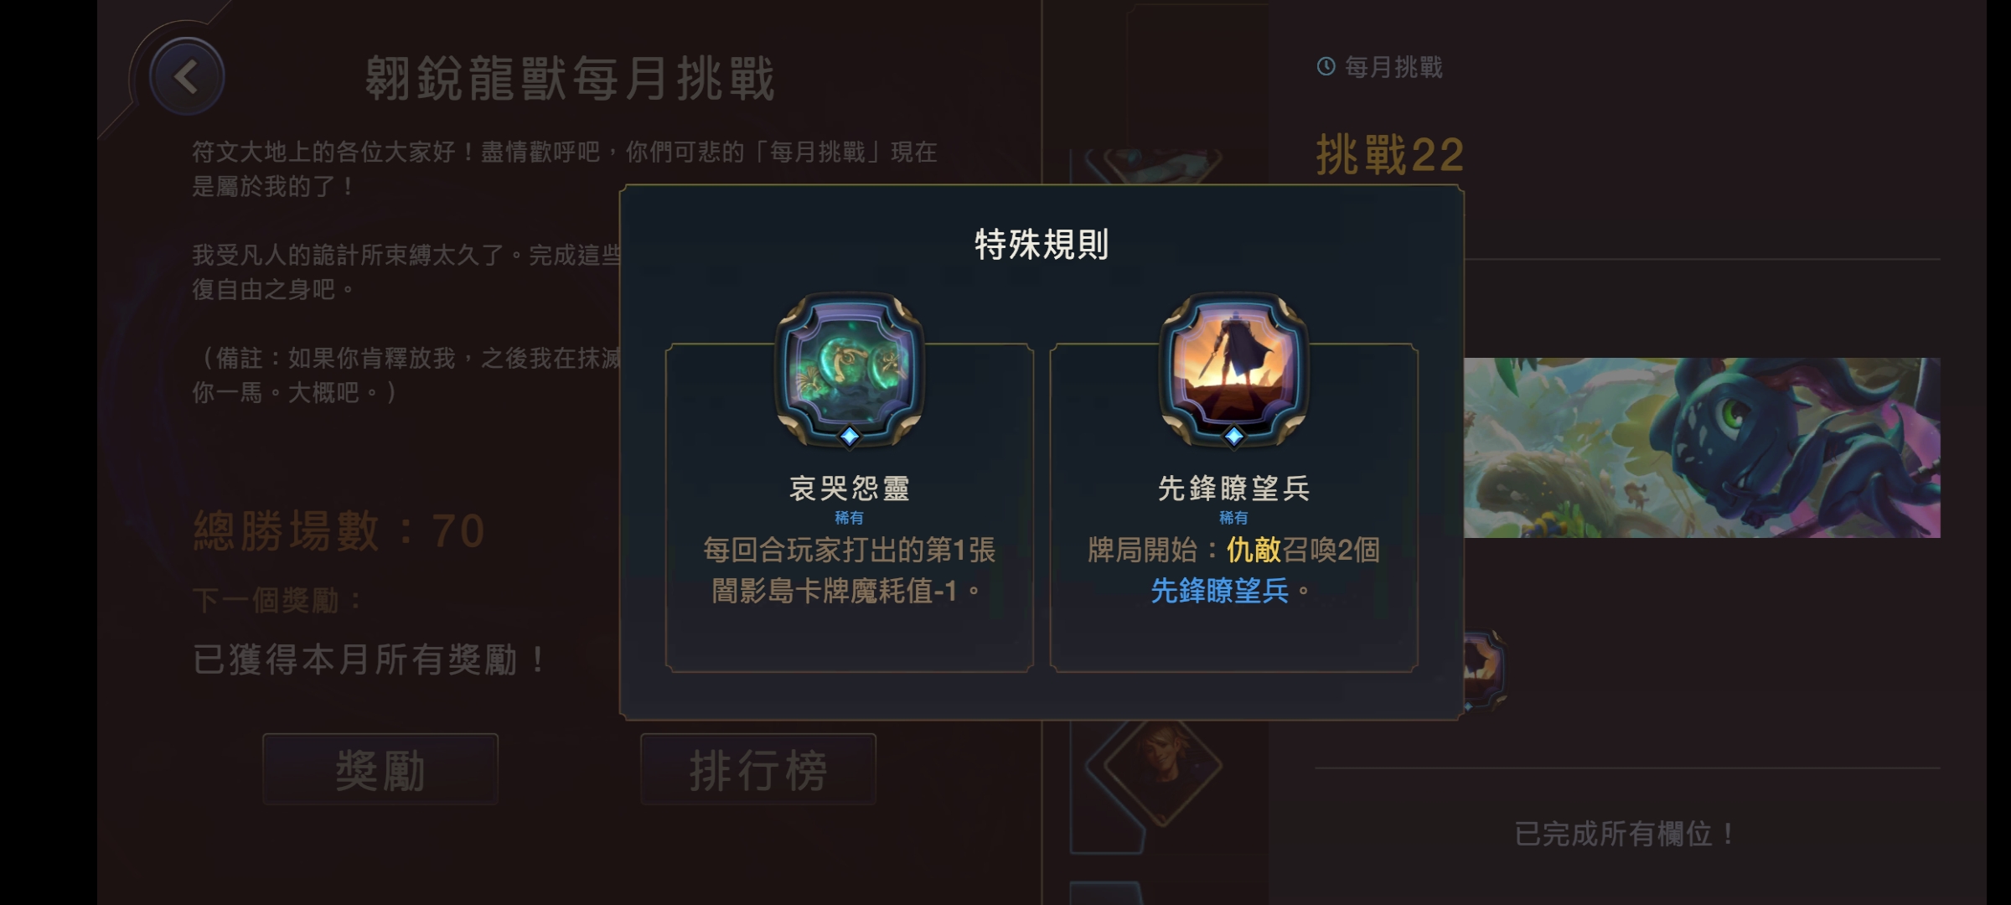This screenshot has width=2011, height=905.
Task: Select the 先鋒瞭望兵 rule icon
Action: [1233, 367]
